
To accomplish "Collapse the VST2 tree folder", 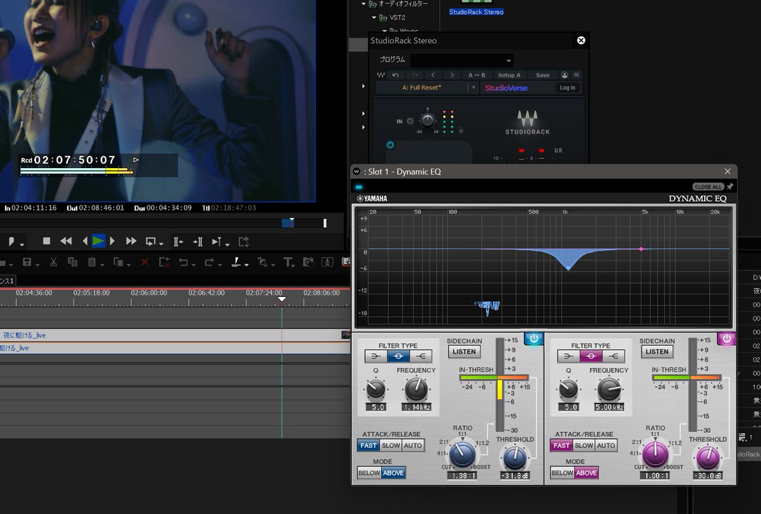I will coord(374,18).
